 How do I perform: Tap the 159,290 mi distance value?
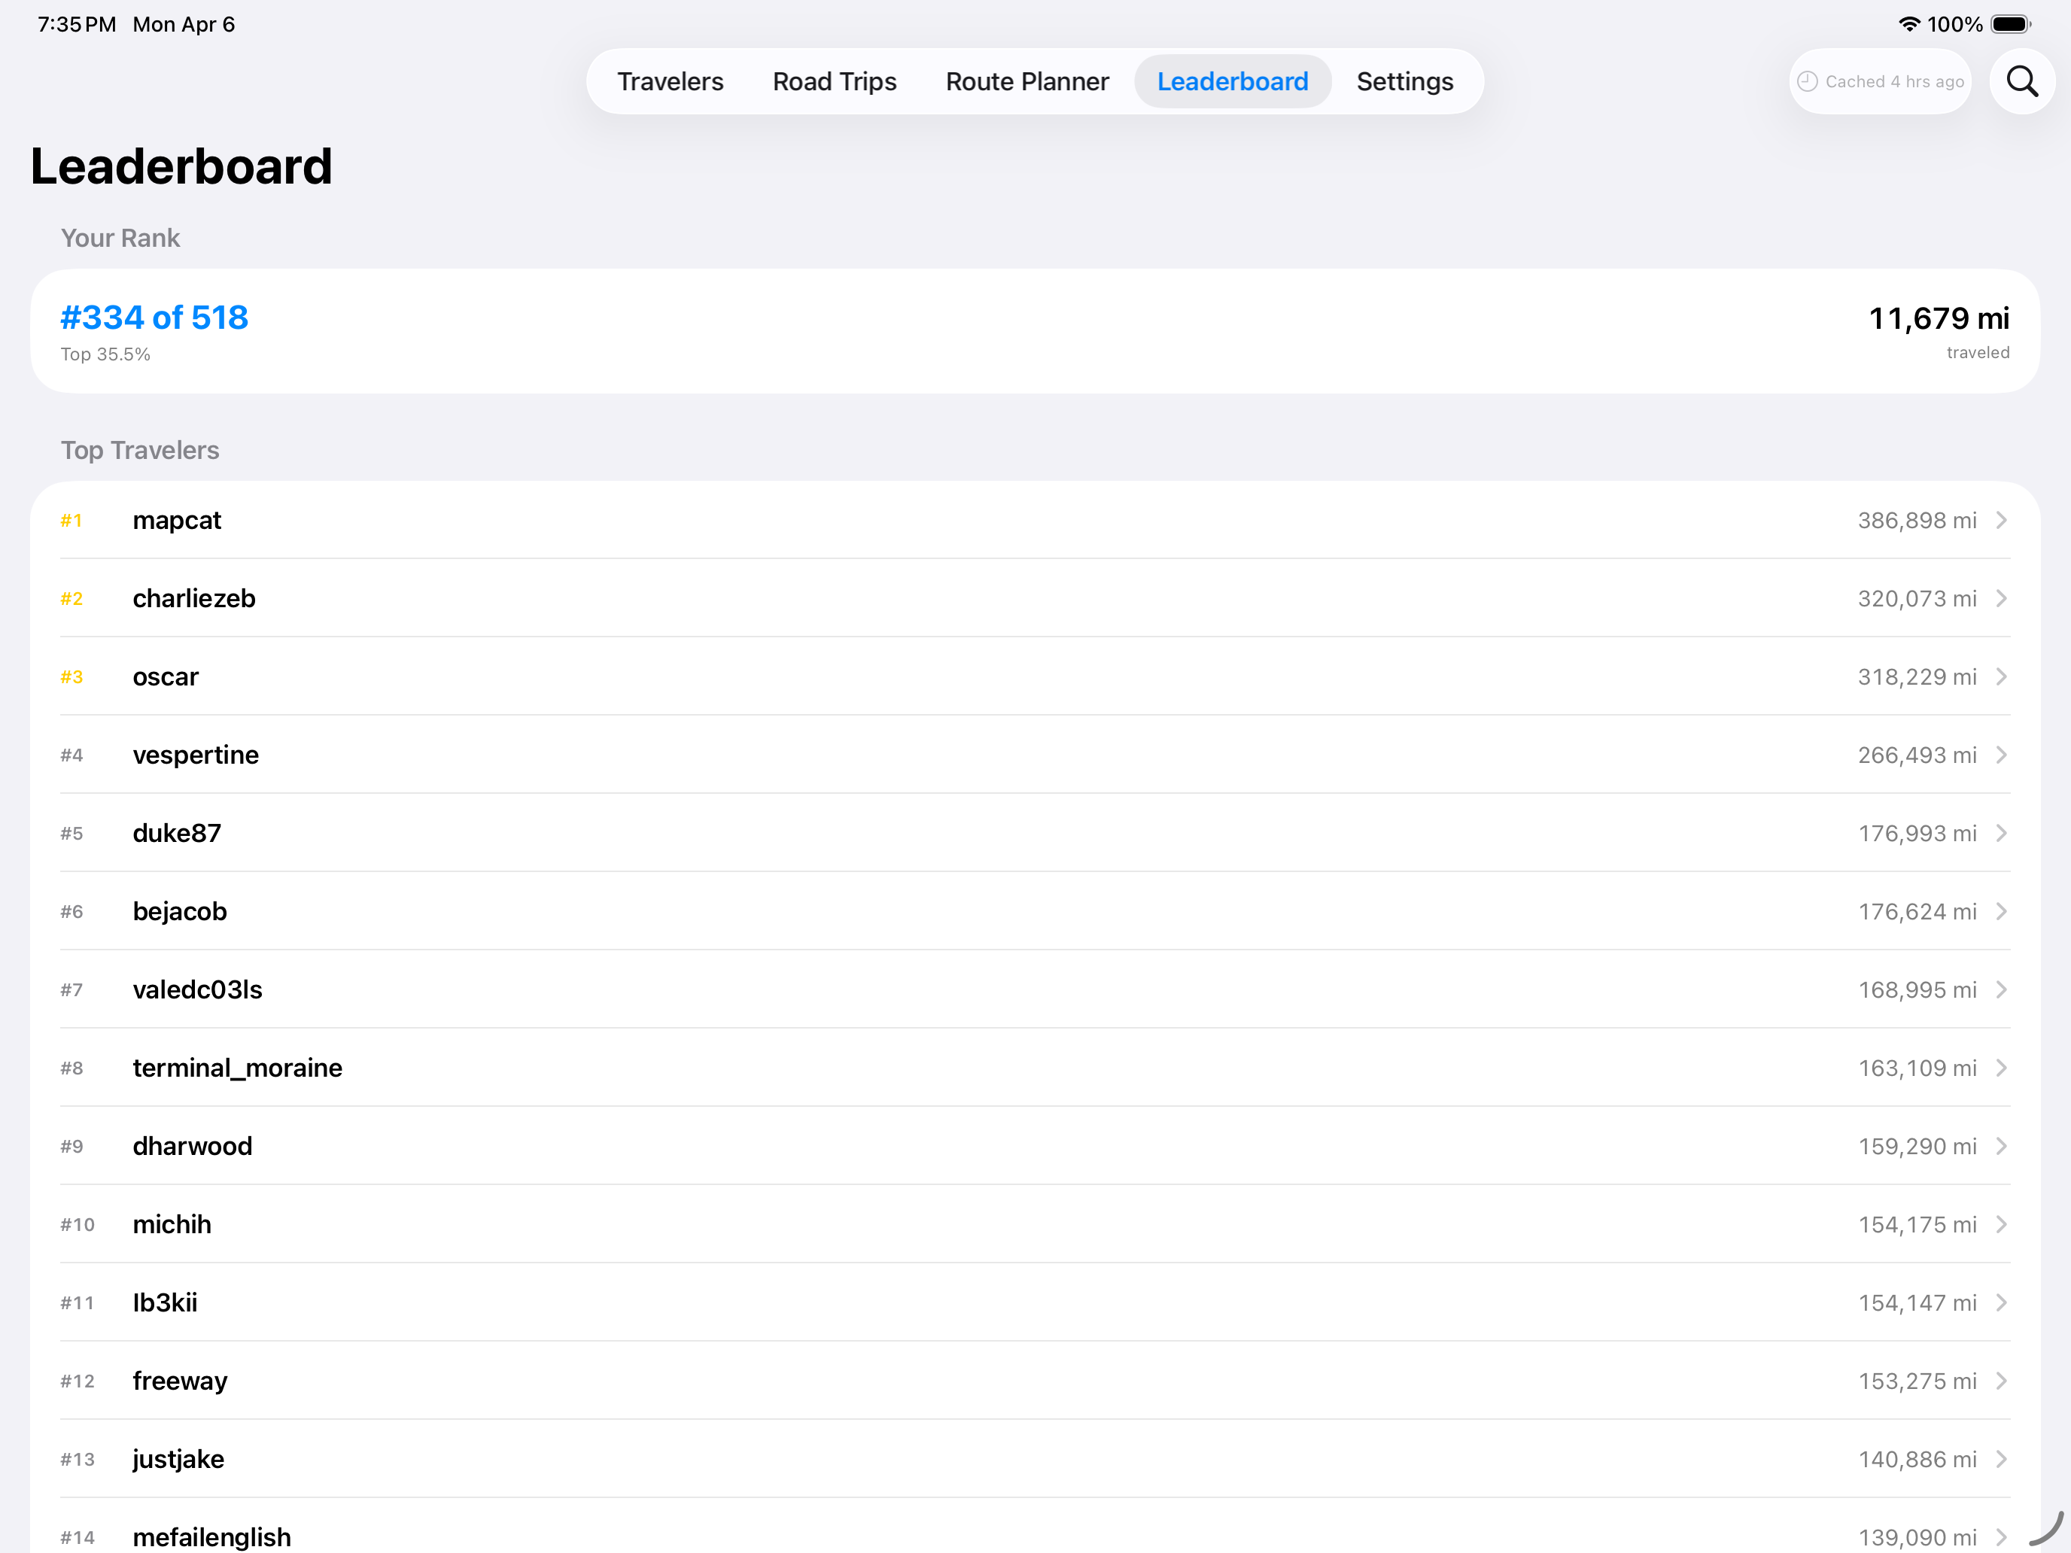pos(1917,1147)
